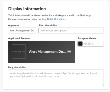Click the App name field label

[x=14, y=25]
